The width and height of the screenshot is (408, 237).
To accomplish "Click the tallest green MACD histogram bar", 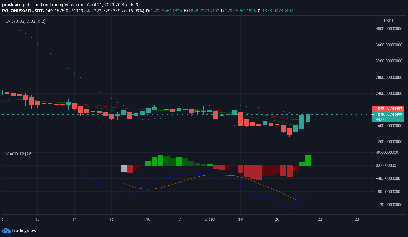I will tap(308, 160).
